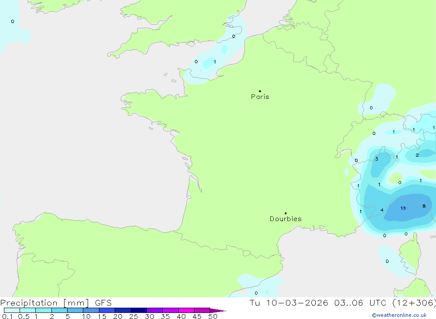Click the 8 mm precipitation value
This screenshot has width=436, height=319.
pos(424,206)
